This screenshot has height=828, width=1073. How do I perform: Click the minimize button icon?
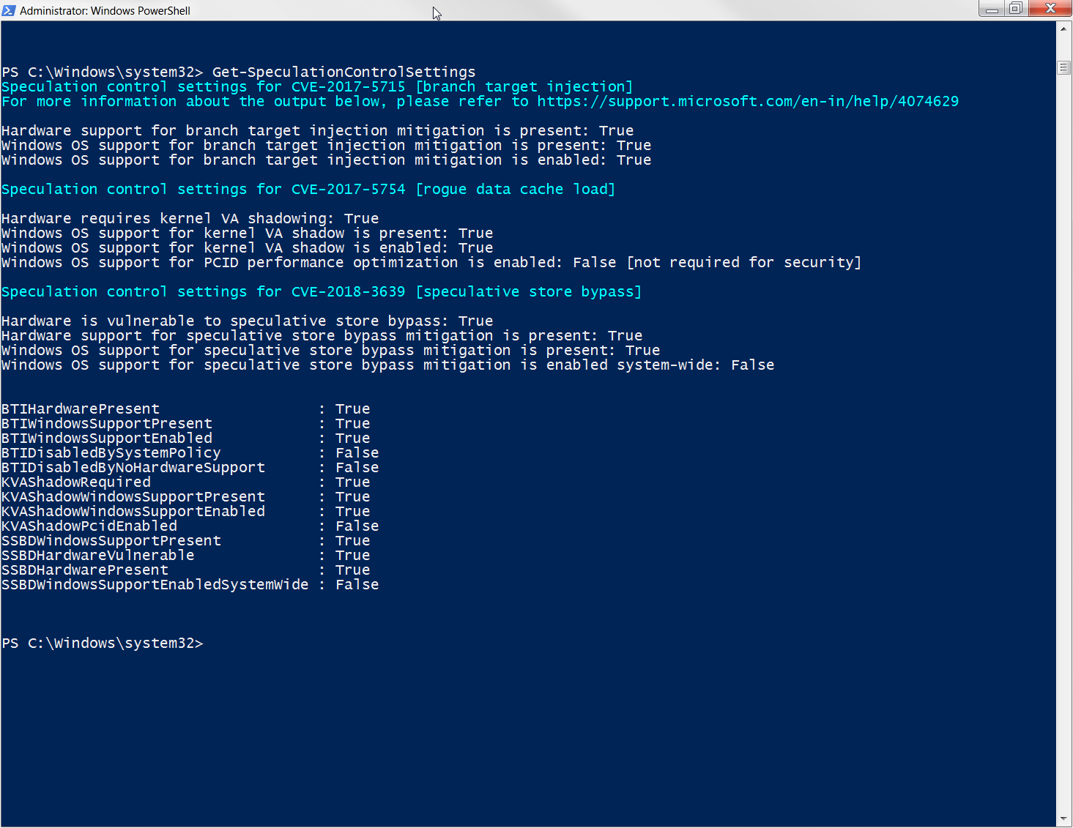pyautogui.click(x=992, y=10)
